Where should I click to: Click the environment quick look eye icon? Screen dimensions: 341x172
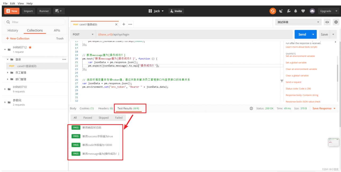point(327,22)
